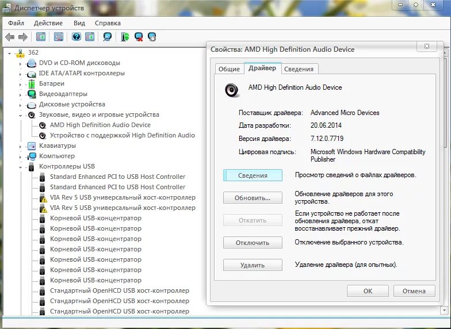Click the Отключить button
The width and height of the screenshot is (451, 329).
tap(253, 243)
